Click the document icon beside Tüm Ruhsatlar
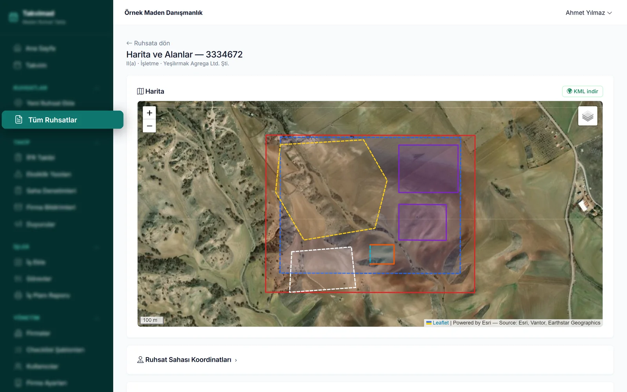This screenshot has width=627, height=392. [18, 120]
